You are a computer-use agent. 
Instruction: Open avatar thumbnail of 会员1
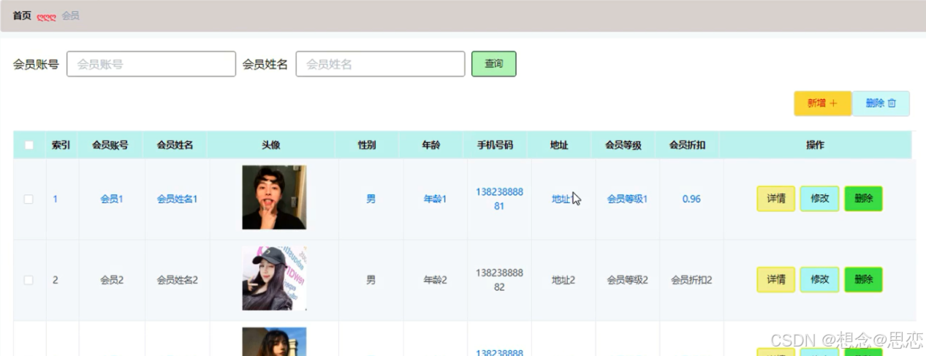(x=274, y=197)
